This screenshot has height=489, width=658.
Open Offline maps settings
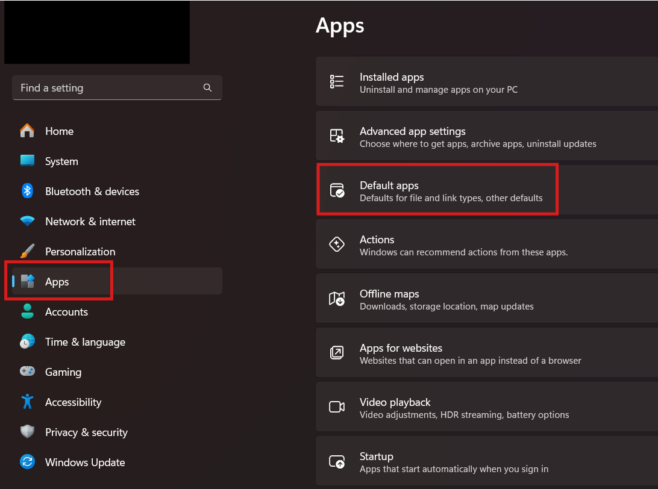click(446, 299)
